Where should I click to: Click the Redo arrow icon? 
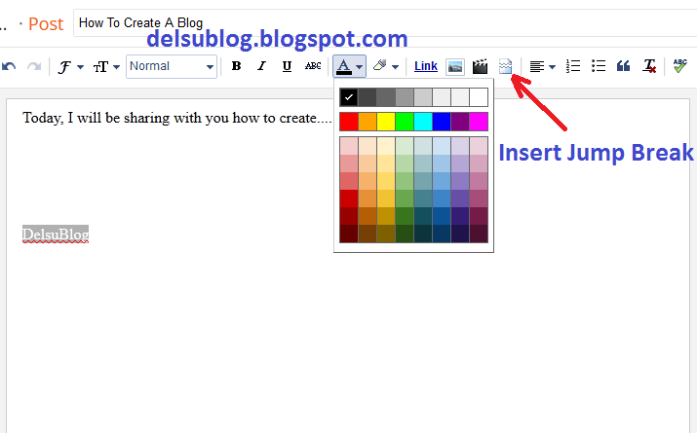[x=34, y=66]
